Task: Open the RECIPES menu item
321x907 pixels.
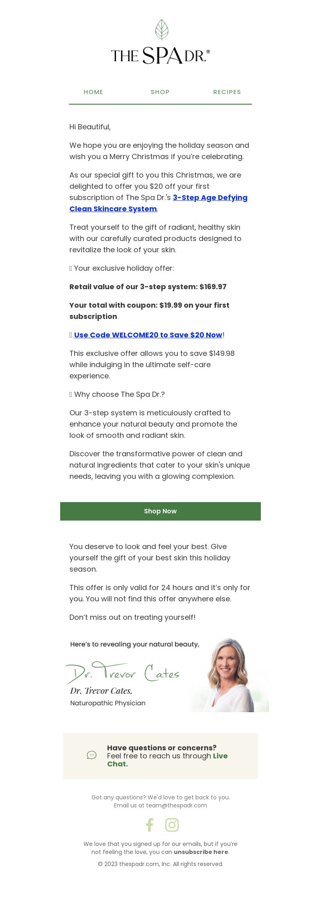Action: (227, 92)
